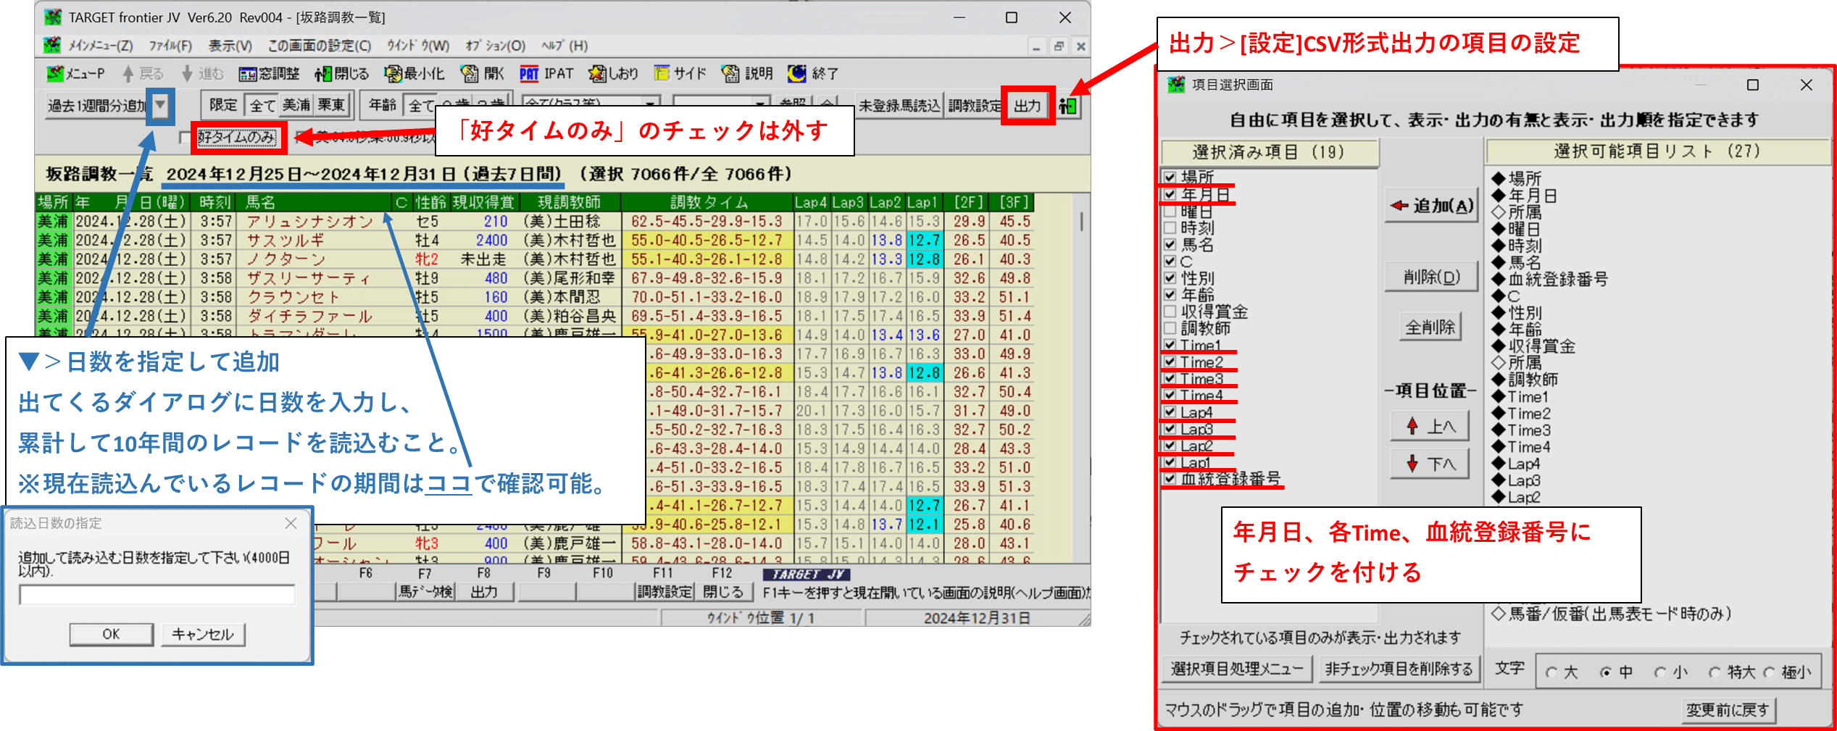Click the 非チェック項目を削除する button
Screen dimensions: 1837x731
1399,669
